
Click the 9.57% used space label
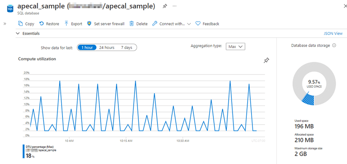click(314, 84)
